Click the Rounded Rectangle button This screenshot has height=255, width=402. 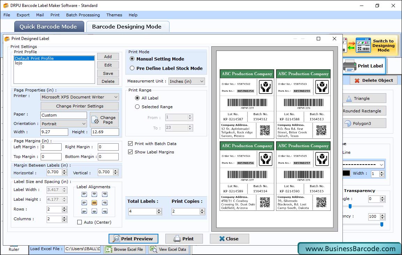tap(364, 111)
